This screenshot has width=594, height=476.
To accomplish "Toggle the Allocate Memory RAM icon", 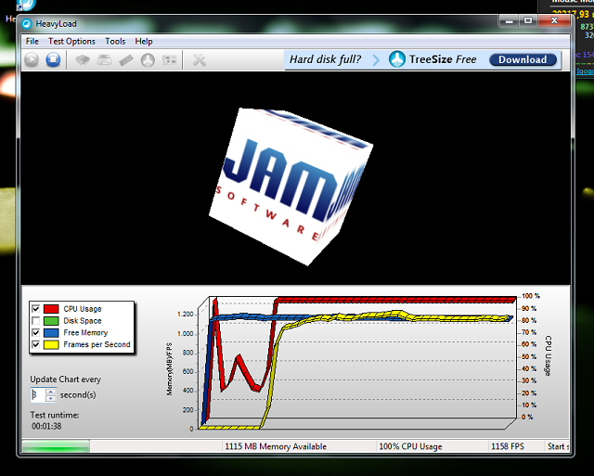I will point(126,59).
